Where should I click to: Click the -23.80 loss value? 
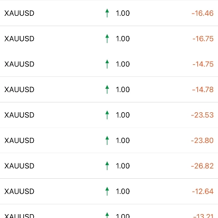pos(202,141)
